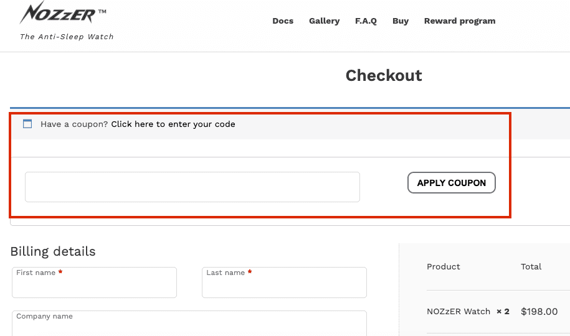Click the NOZzER logo

click(x=62, y=12)
